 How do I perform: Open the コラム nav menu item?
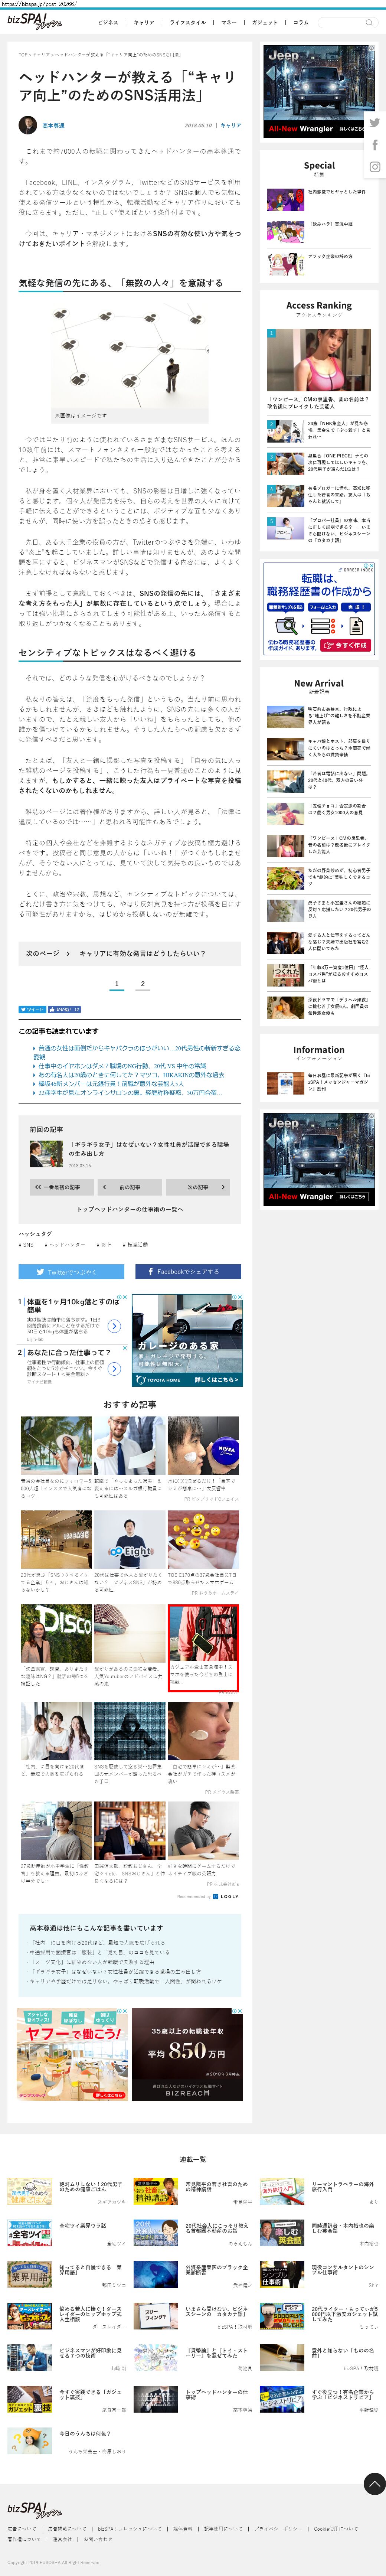coord(301,22)
